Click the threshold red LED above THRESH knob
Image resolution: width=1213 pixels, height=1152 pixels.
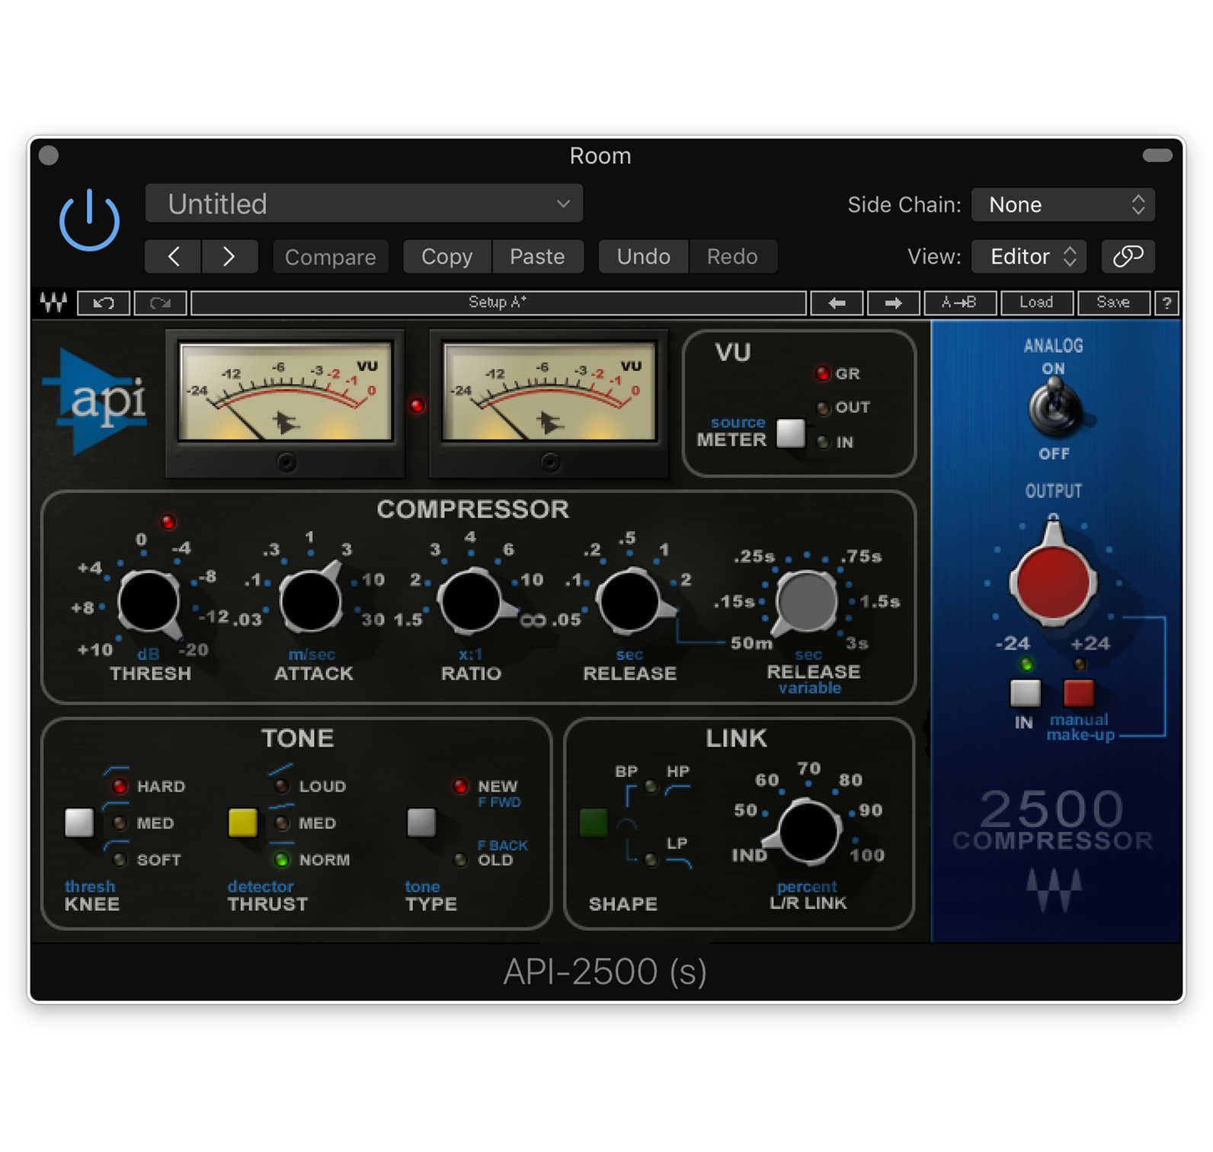pyautogui.click(x=168, y=522)
